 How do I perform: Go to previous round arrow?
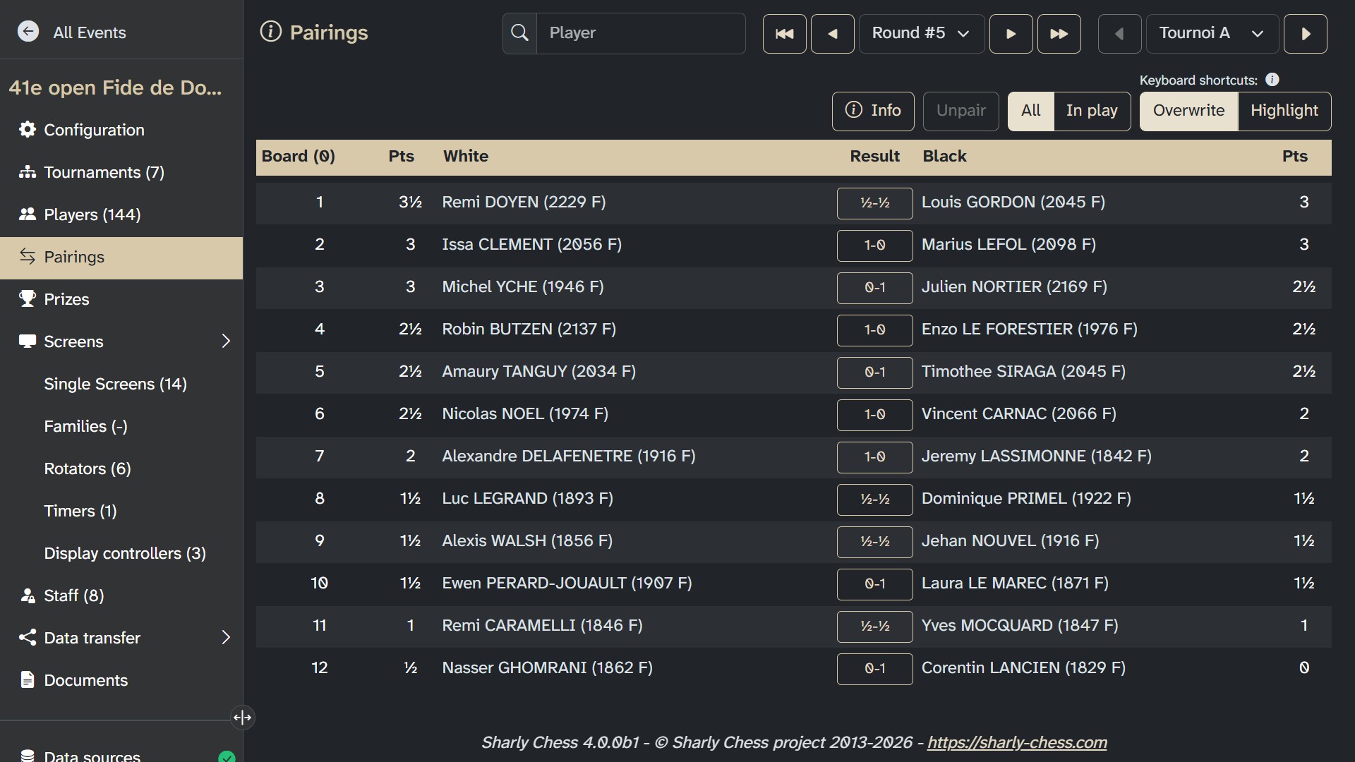(x=832, y=33)
